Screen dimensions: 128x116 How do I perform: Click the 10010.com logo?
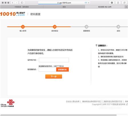point(13,14)
